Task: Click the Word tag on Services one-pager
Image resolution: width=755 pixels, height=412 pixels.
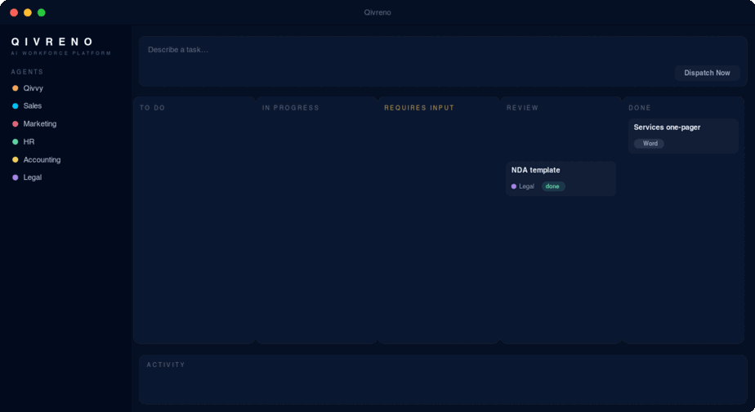Action: (x=649, y=144)
